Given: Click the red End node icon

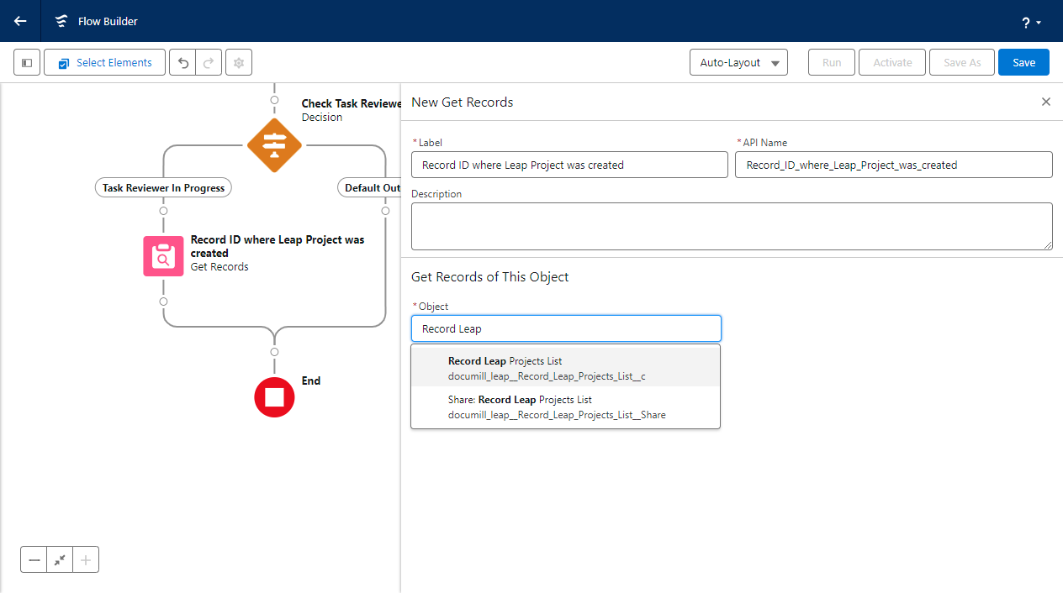Looking at the screenshot, I should point(274,396).
